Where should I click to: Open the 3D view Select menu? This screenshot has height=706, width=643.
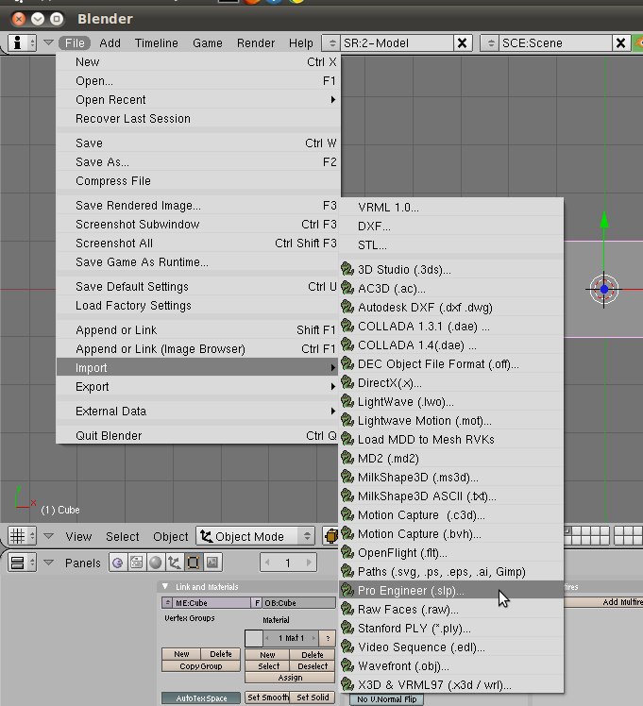123,536
